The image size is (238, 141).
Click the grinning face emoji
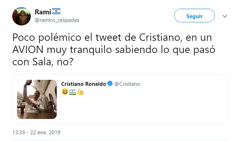click(64, 92)
